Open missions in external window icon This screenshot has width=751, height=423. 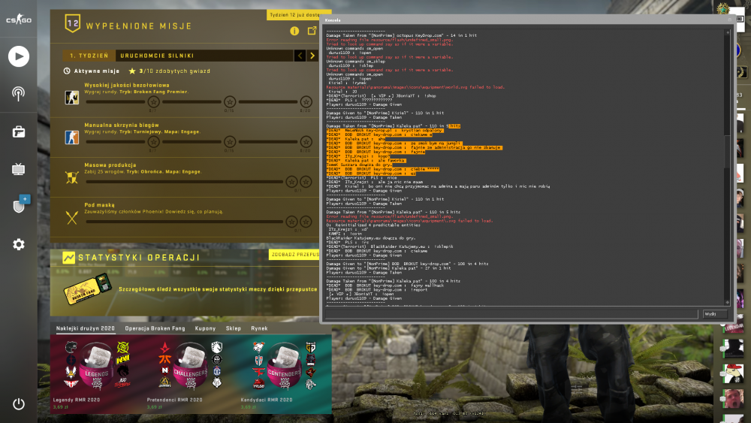click(x=312, y=31)
